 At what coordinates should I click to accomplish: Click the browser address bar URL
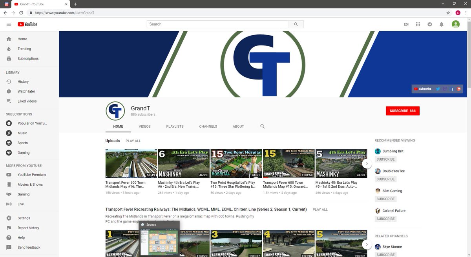click(x=64, y=13)
